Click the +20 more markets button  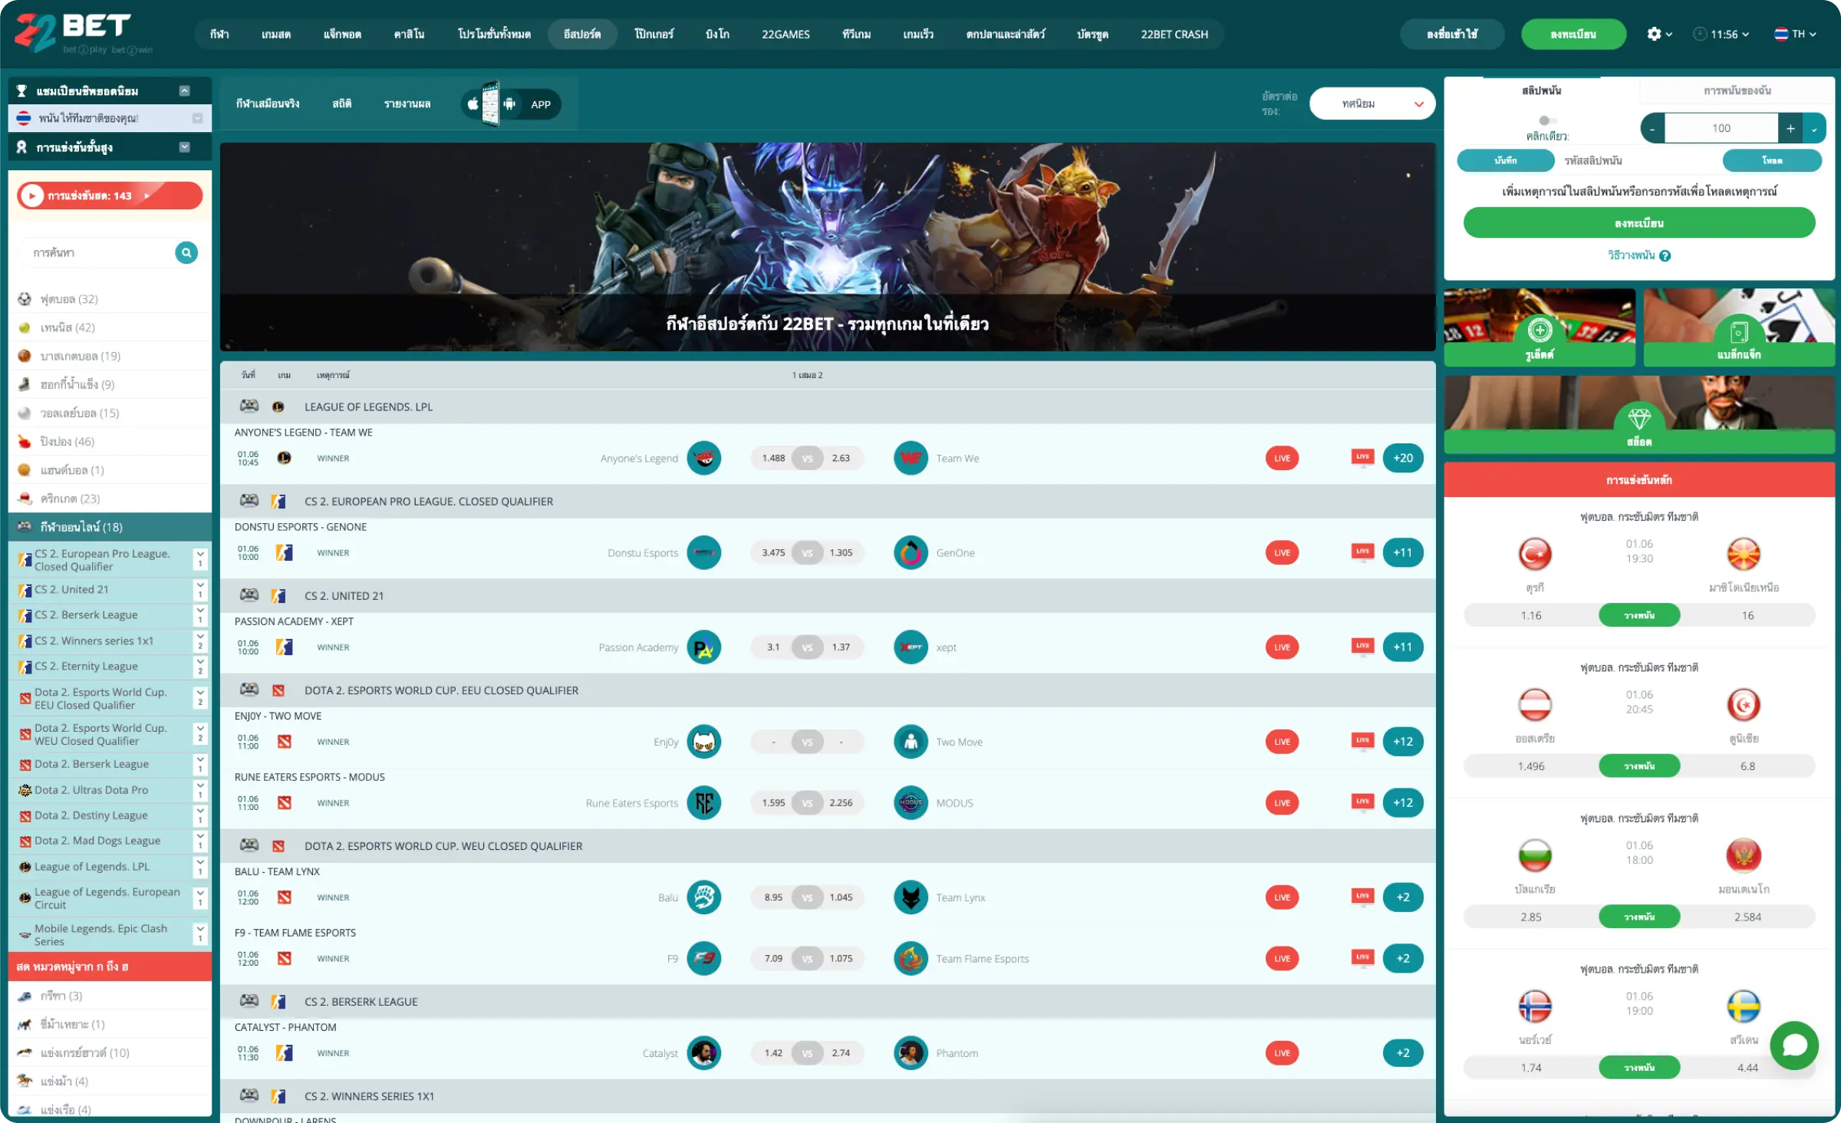[x=1402, y=458]
